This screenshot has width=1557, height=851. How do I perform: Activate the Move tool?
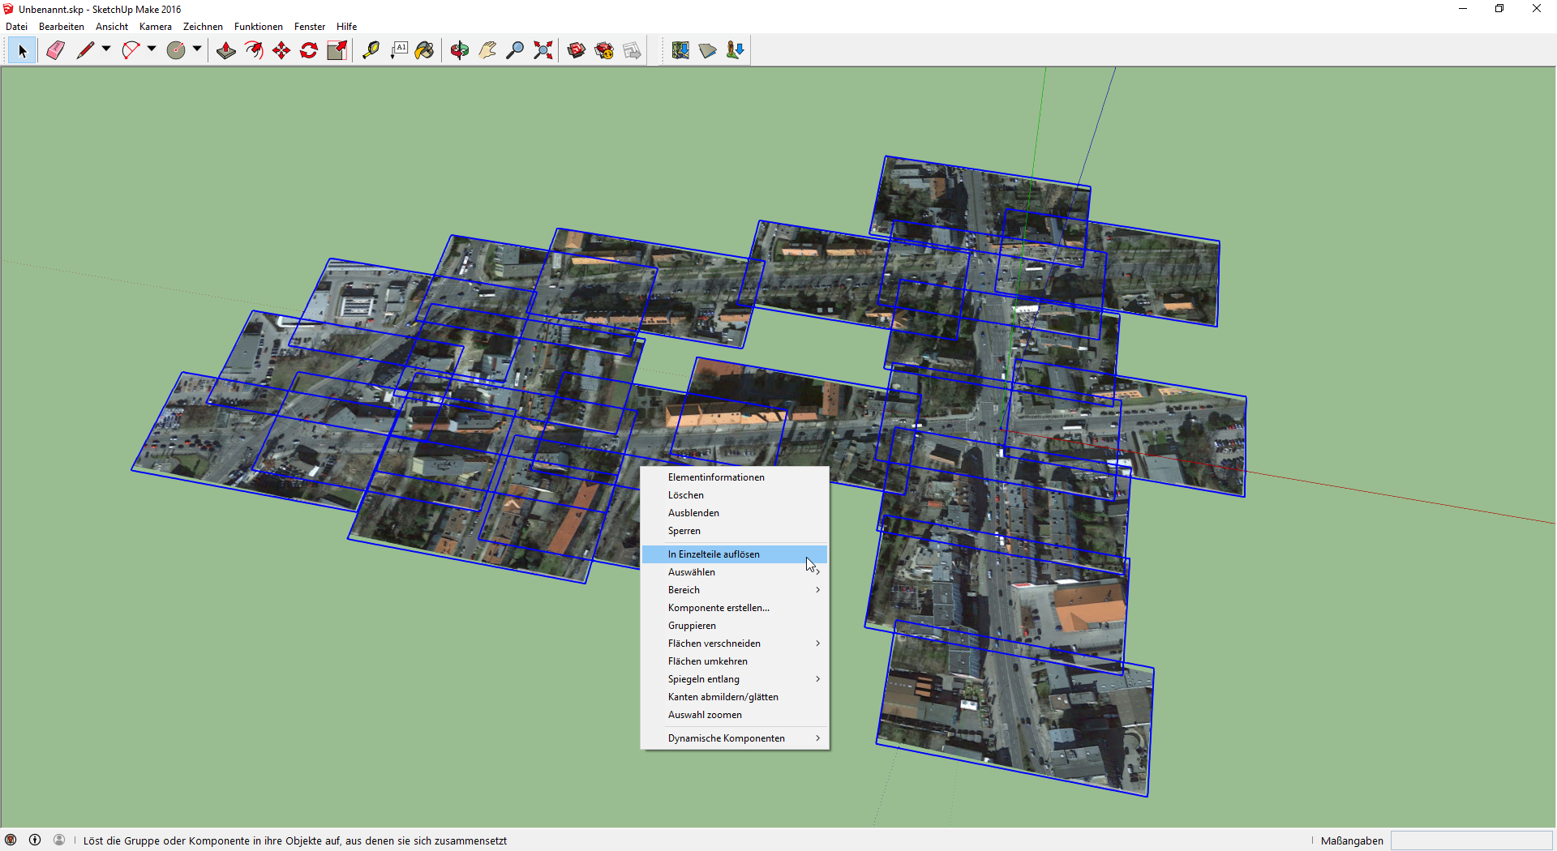point(281,50)
